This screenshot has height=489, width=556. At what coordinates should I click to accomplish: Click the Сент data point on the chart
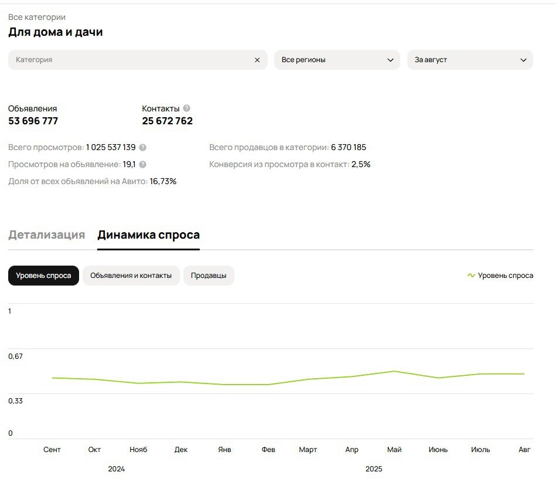click(52, 378)
